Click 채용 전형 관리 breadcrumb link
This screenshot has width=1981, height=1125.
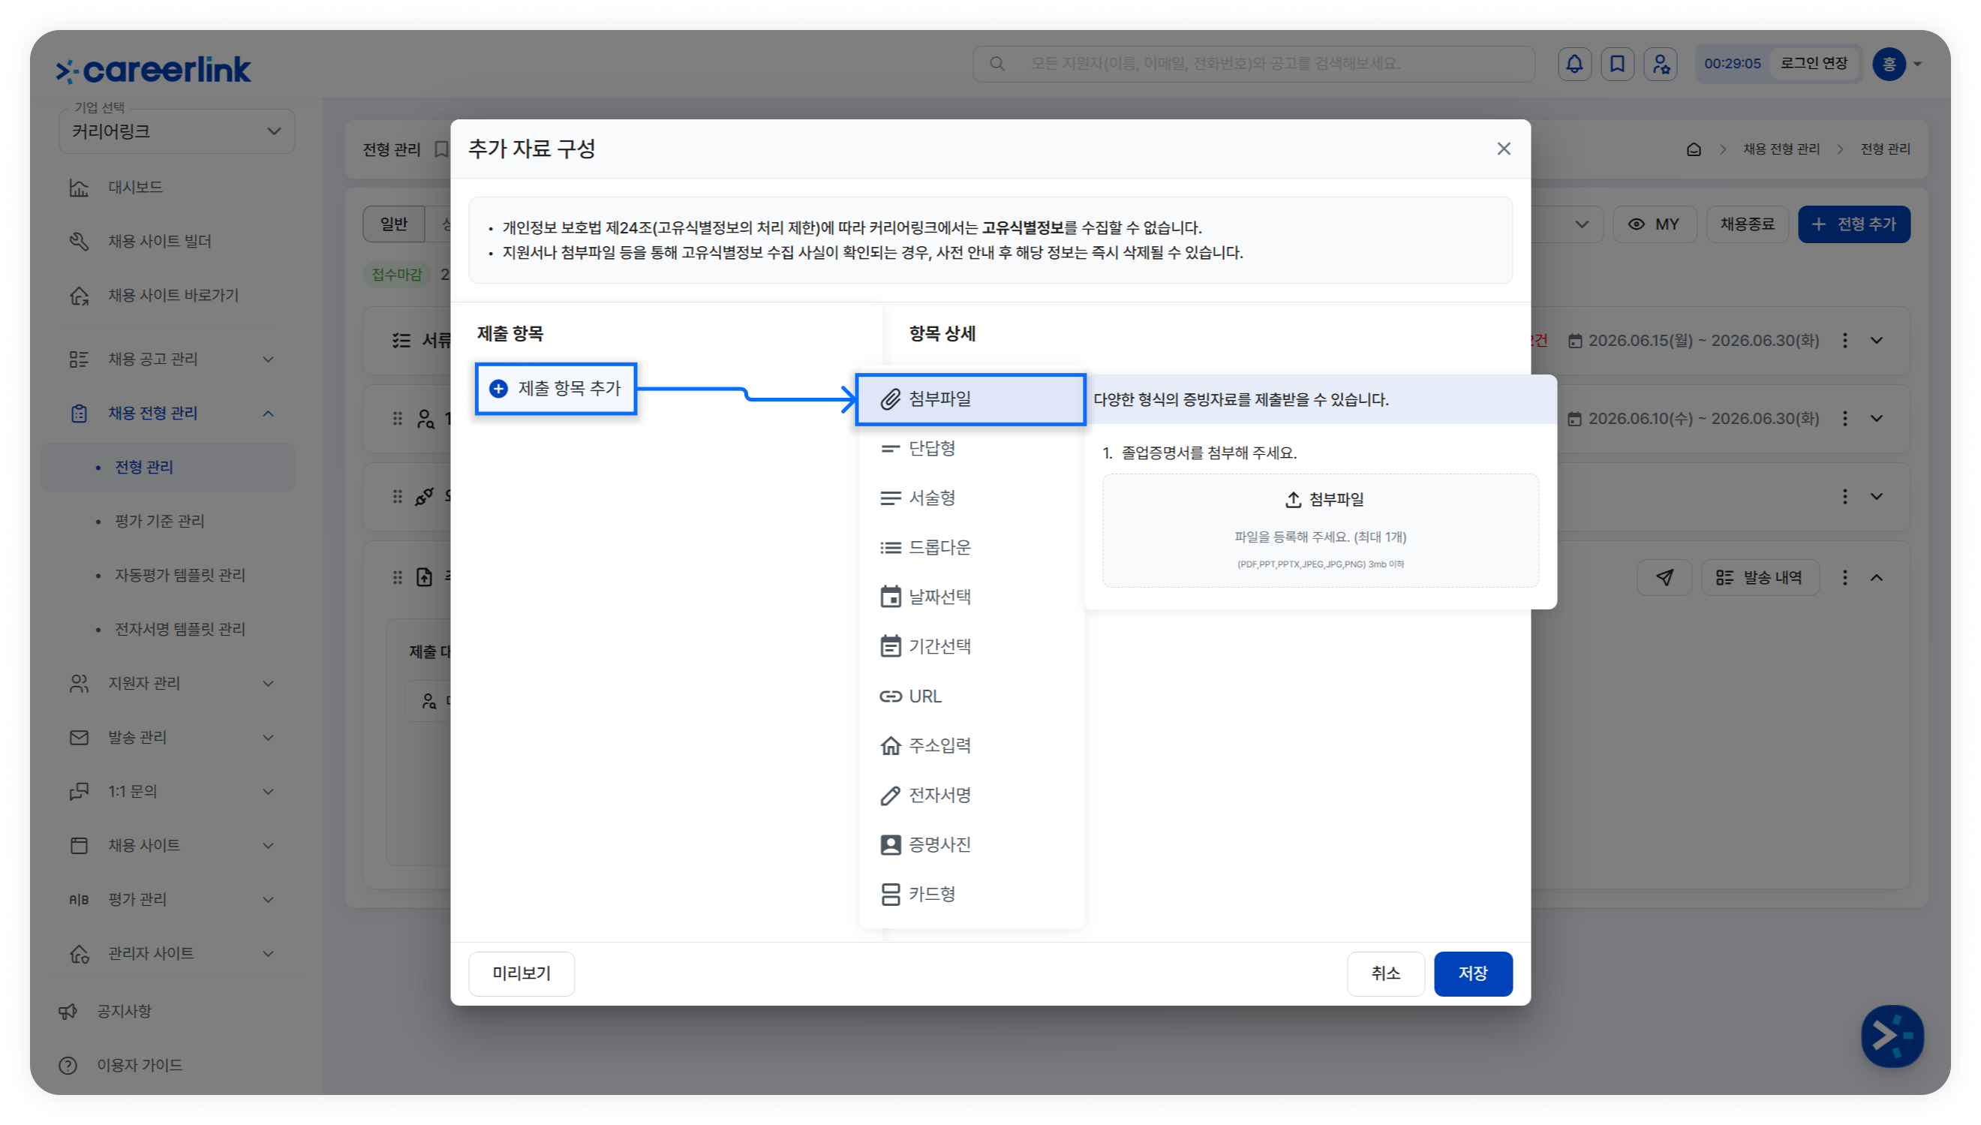(1780, 149)
